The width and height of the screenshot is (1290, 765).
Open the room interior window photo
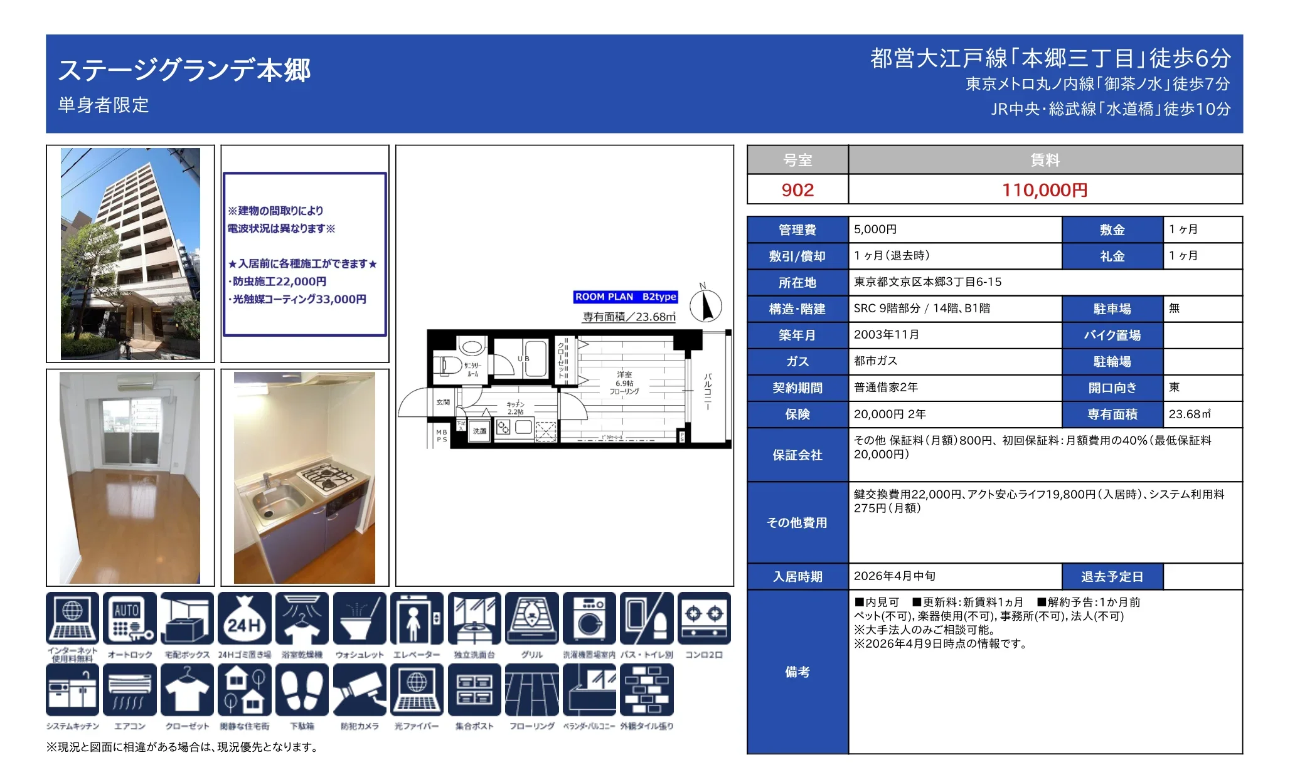click(x=130, y=478)
